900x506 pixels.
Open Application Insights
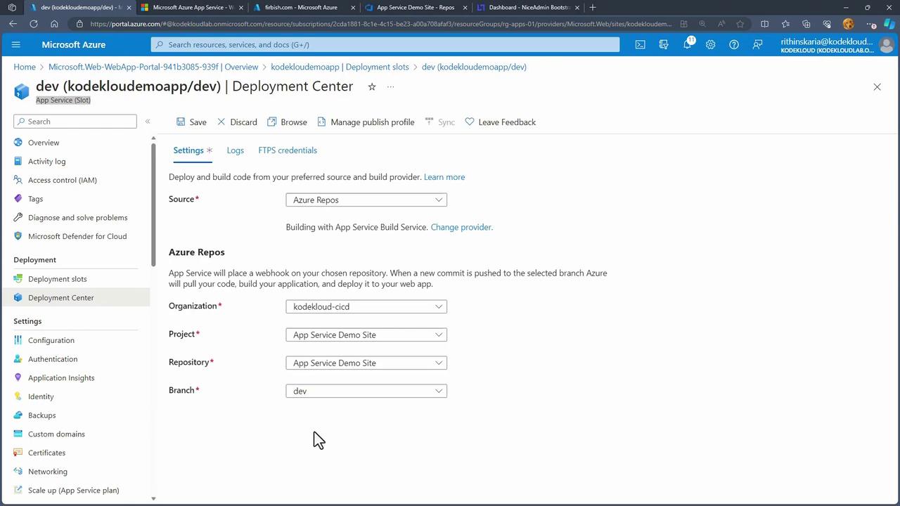click(x=61, y=378)
